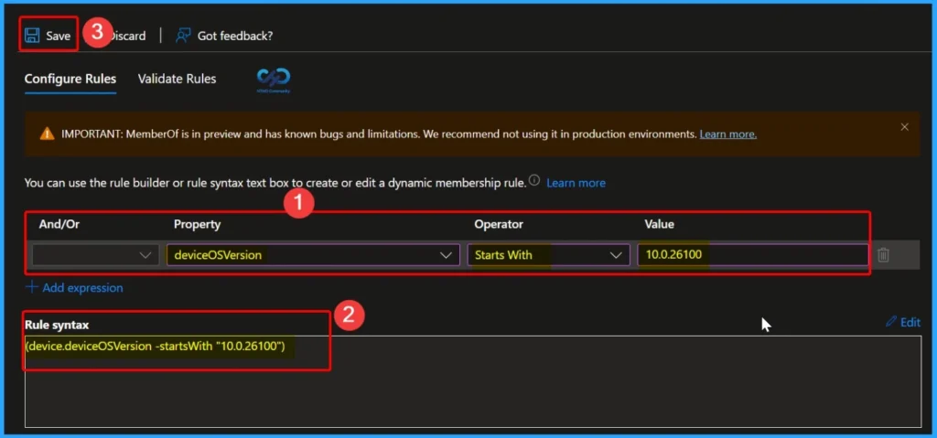The width and height of the screenshot is (937, 438).
Task: Open Operator dropdown showing Starts With
Action: 549,255
